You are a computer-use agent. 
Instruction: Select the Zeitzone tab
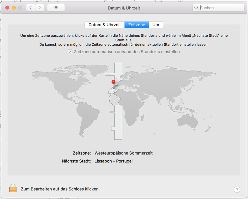click(136, 25)
